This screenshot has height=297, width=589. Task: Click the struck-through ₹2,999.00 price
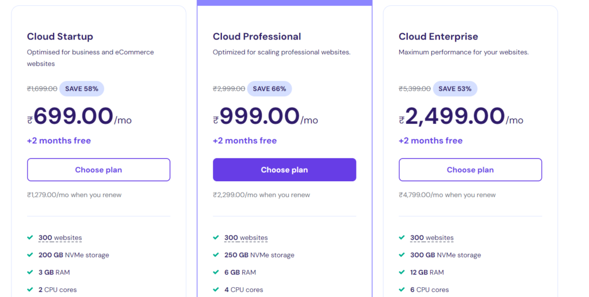[229, 89]
